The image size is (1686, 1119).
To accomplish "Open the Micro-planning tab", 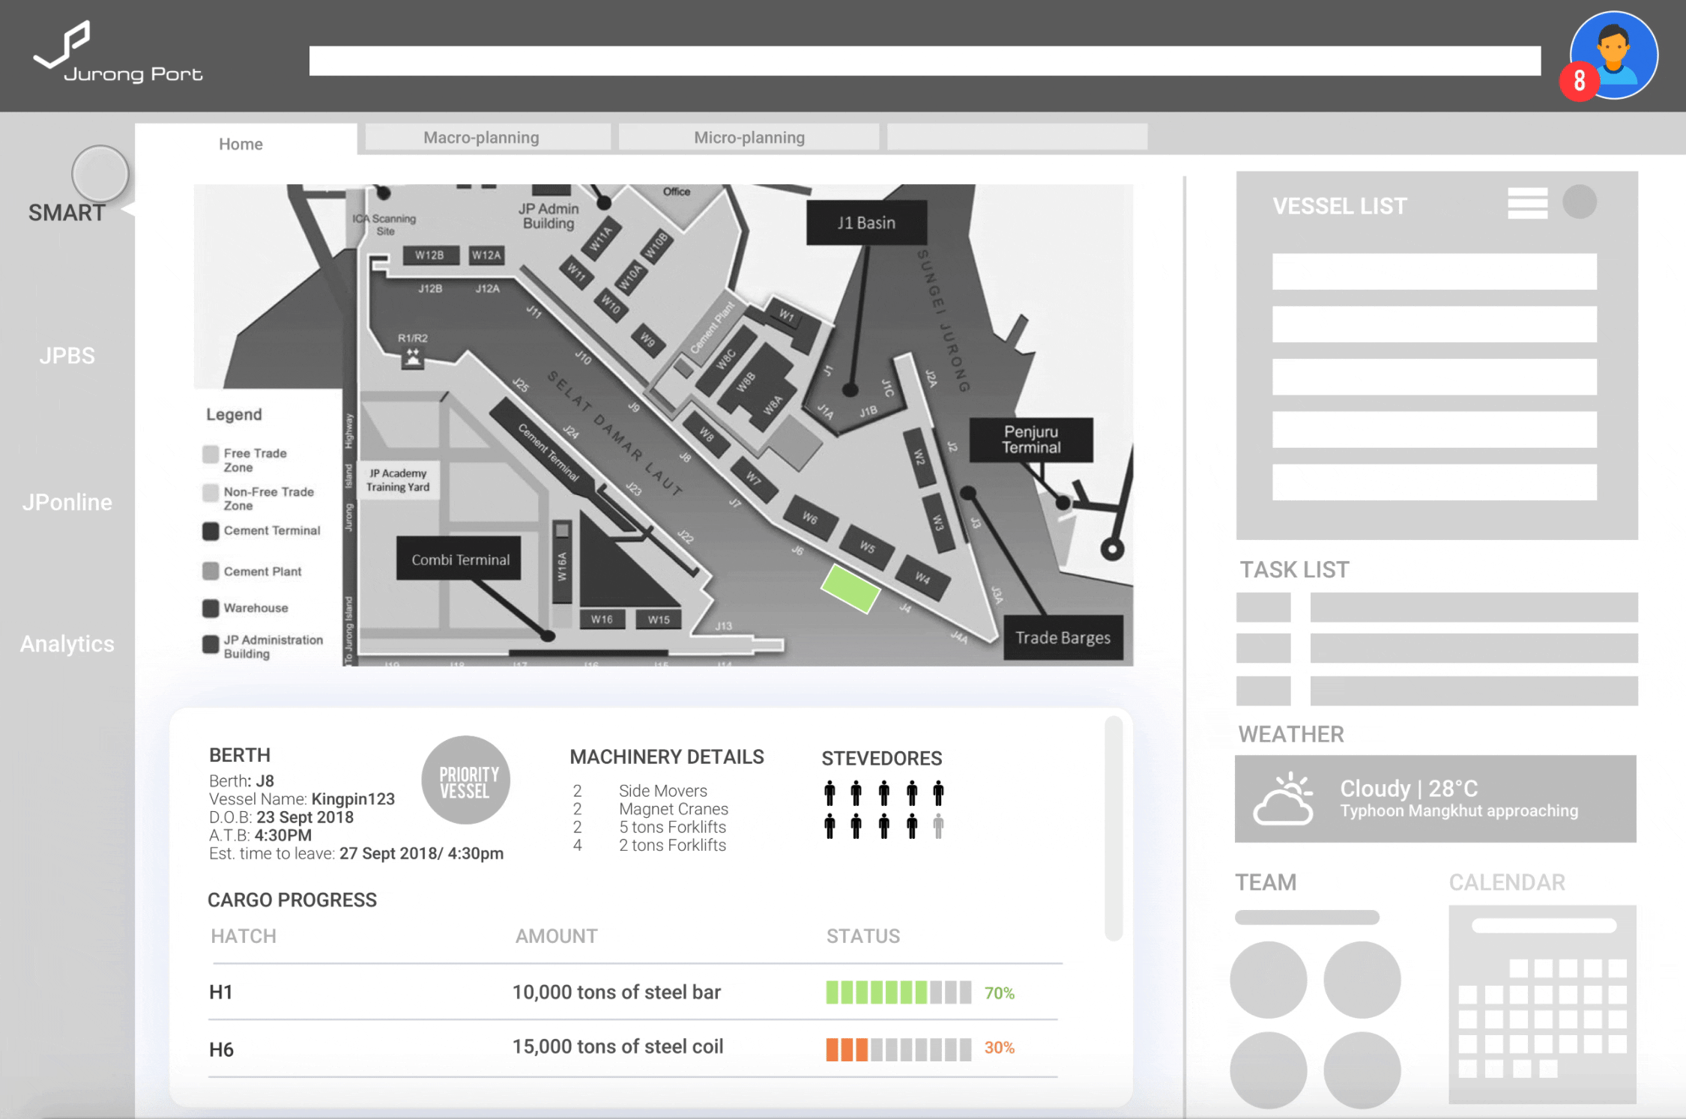I will (x=749, y=137).
